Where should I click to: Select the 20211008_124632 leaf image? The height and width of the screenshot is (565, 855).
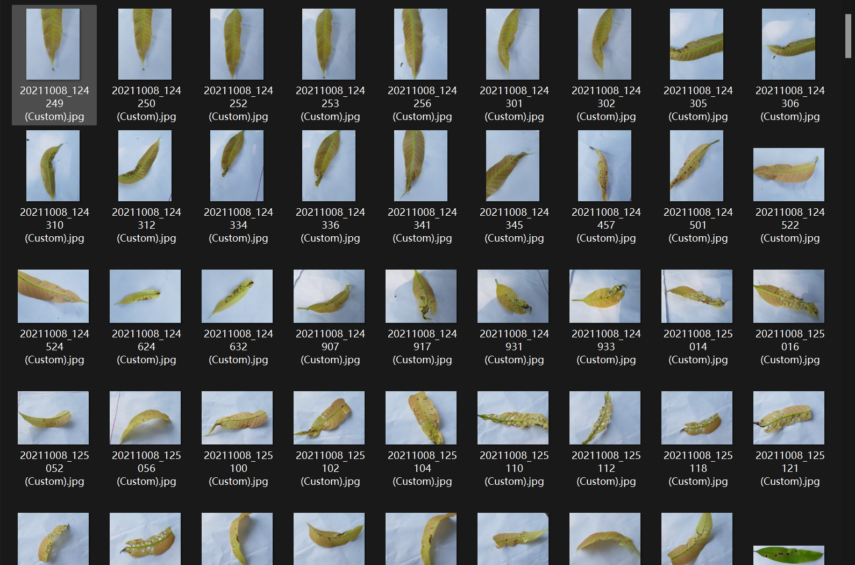tap(237, 296)
